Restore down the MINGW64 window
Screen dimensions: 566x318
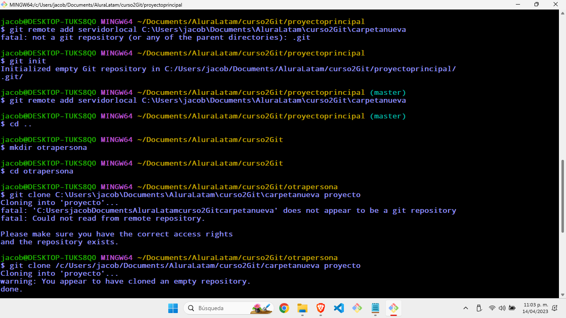point(537,5)
